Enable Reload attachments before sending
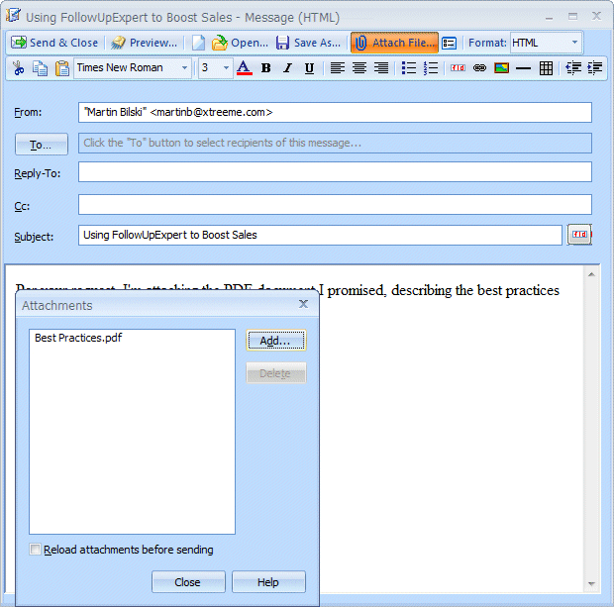This screenshot has width=614, height=607. pos(35,550)
